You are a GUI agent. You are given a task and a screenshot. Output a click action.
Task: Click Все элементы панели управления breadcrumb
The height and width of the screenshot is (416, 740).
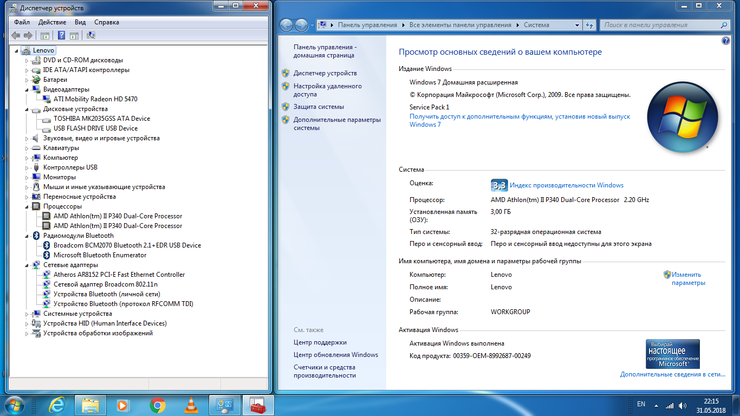pyautogui.click(x=460, y=25)
